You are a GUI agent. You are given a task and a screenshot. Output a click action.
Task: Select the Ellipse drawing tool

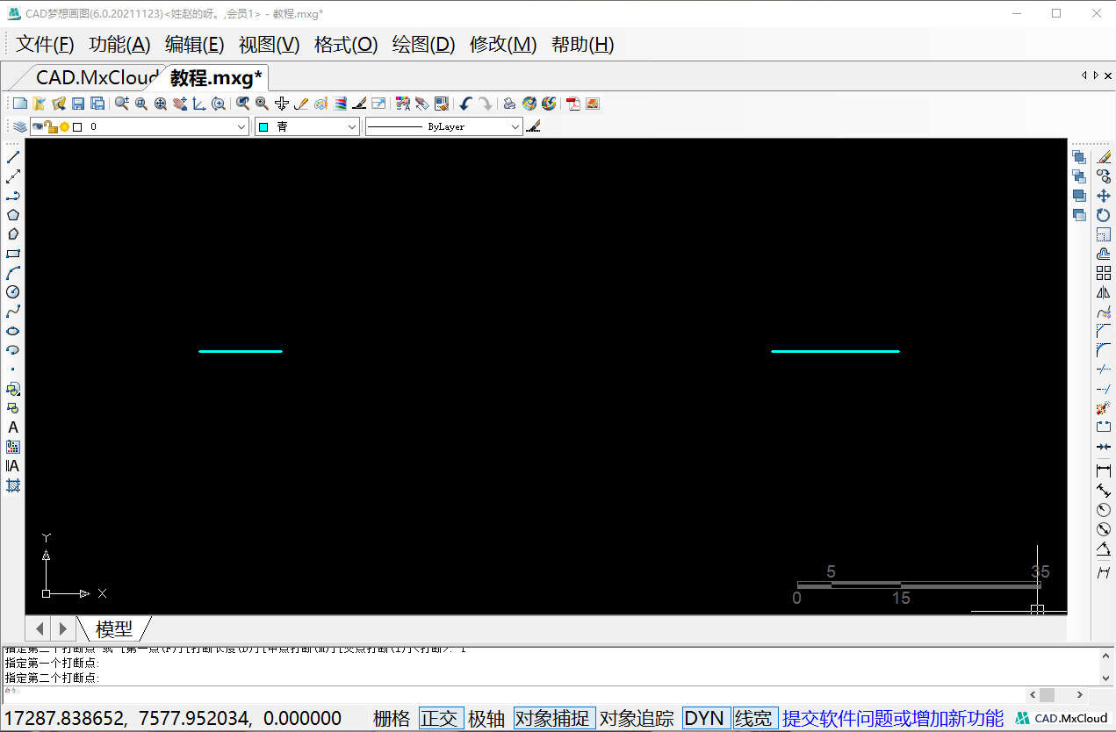click(x=13, y=331)
